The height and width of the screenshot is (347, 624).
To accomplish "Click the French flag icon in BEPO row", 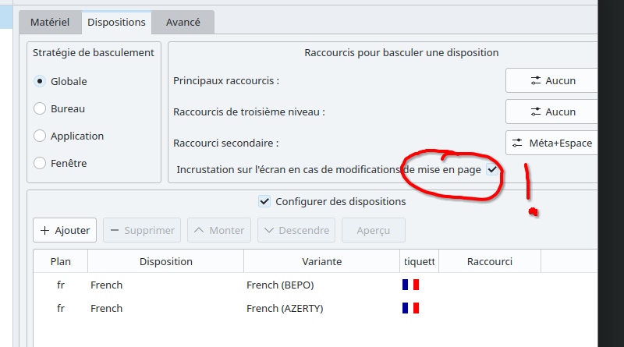I will pyautogui.click(x=410, y=285).
